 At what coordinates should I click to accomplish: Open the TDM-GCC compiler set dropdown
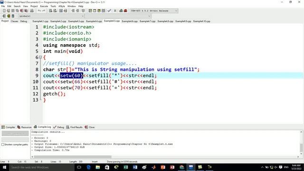[x=154, y=10]
